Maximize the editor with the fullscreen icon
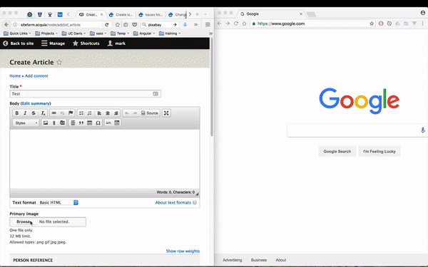The height and width of the screenshot is (267, 428). pos(166,113)
